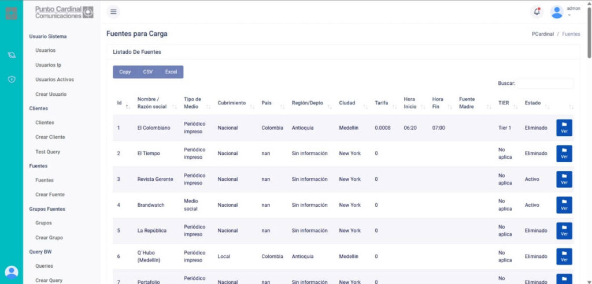Viewport: 592px width, 284px height.
Task: Sort by Ciudad column
Action: [x=353, y=103]
